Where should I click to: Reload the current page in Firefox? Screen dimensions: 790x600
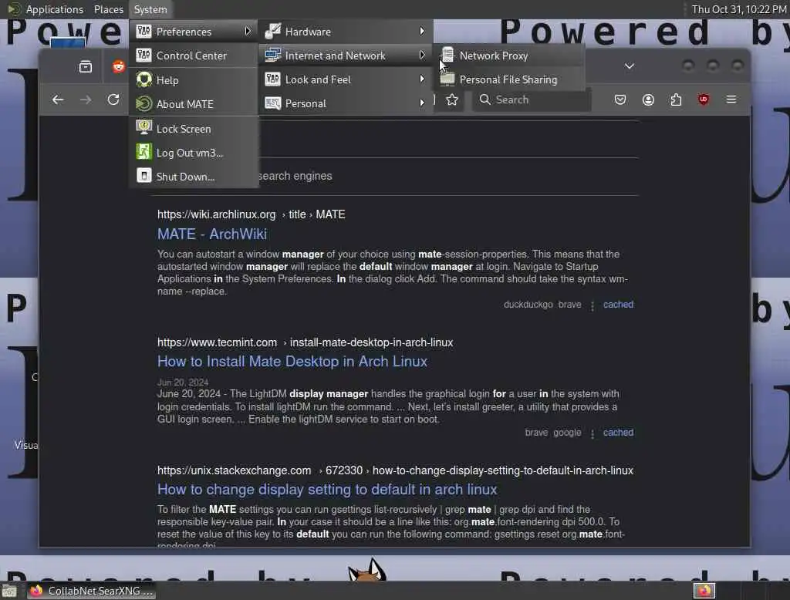(x=113, y=99)
